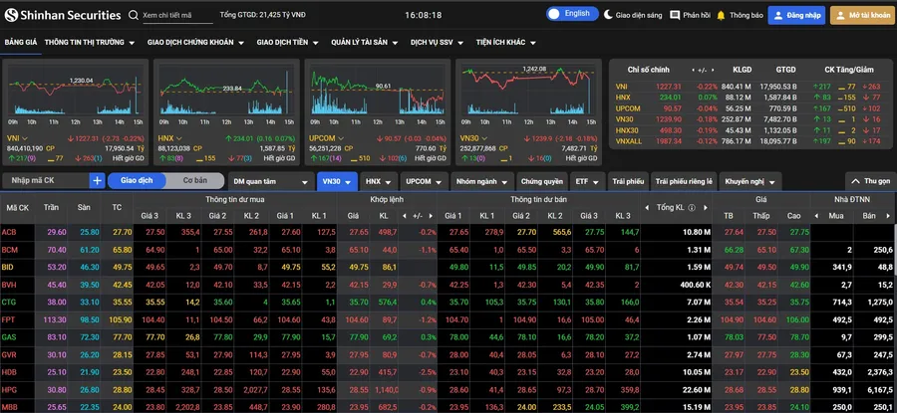Viewport: 897px width, 413px height.
Task: Focus the 'Xem chi tiết mã' search field
Action: click(x=177, y=15)
